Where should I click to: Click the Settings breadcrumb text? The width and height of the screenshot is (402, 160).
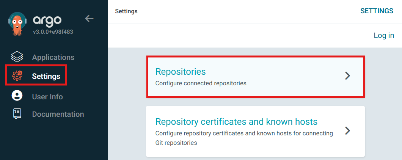[126, 11]
